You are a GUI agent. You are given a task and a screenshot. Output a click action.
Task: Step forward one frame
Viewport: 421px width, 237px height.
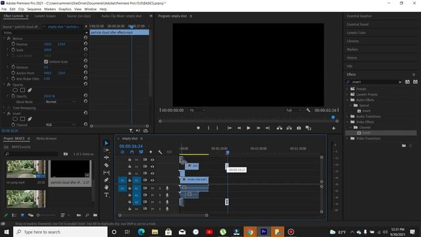coord(258,128)
